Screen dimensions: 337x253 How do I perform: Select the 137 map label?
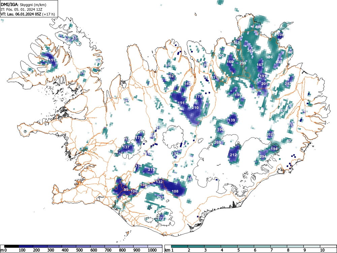click(x=126, y=147)
